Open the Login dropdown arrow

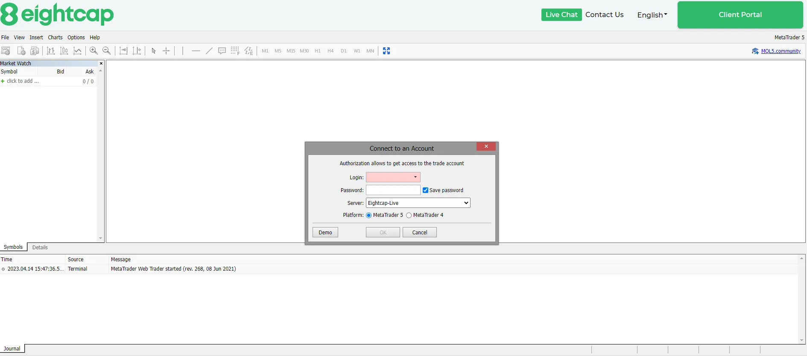415,177
